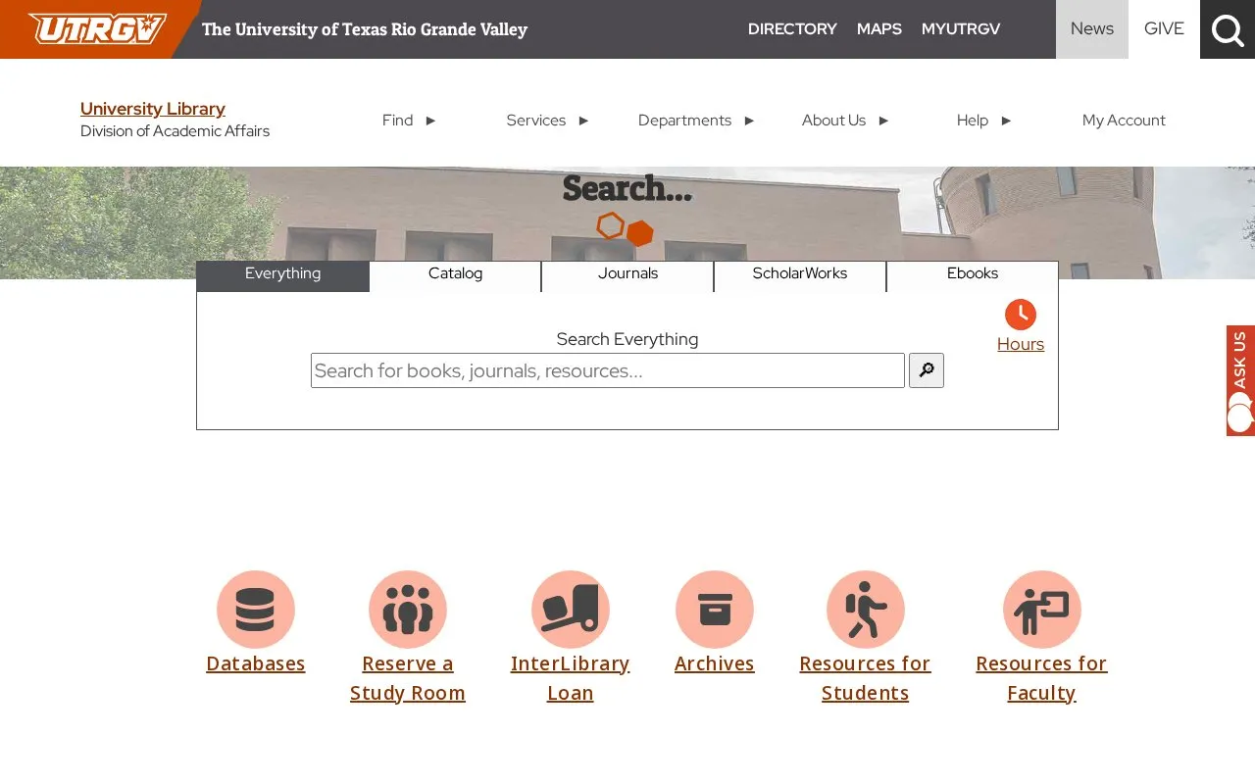1255x784 pixels.
Task: Open the site search magnifier icon
Action: pyautogui.click(x=1228, y=29)
